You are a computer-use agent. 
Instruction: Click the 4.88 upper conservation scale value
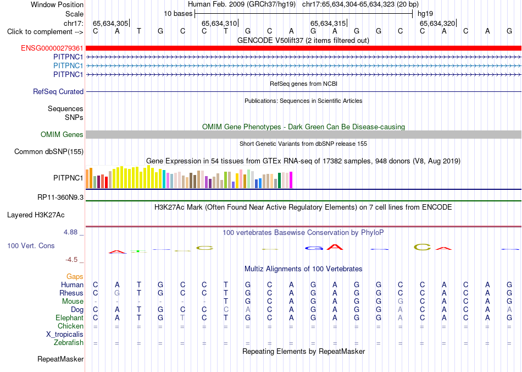click(x=70, y=232)
